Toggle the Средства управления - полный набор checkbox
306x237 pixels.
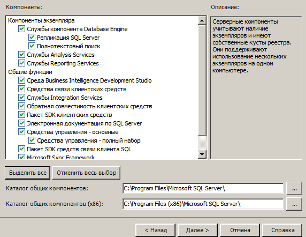(x=32, y=140)
